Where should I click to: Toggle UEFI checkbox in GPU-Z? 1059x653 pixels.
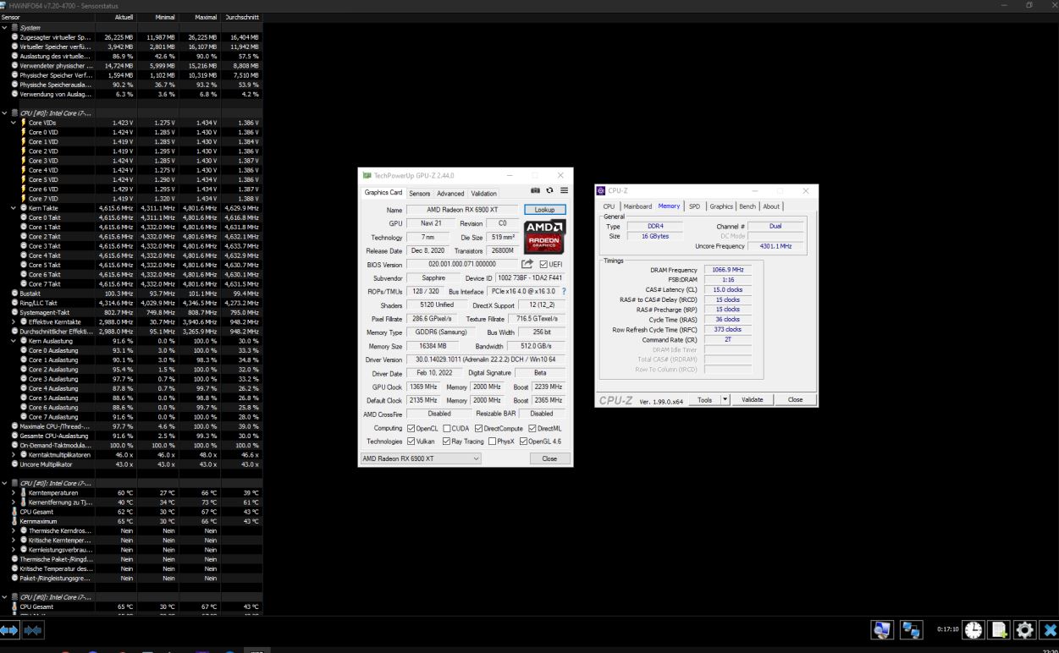coord(543,265)
